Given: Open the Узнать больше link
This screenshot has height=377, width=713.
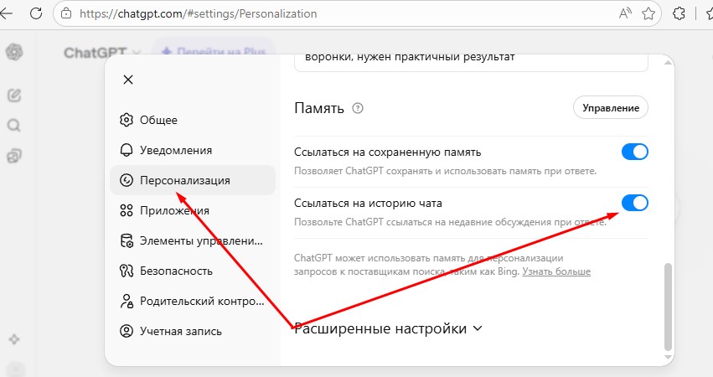Looking at the screenshot, I should (556, 271).
